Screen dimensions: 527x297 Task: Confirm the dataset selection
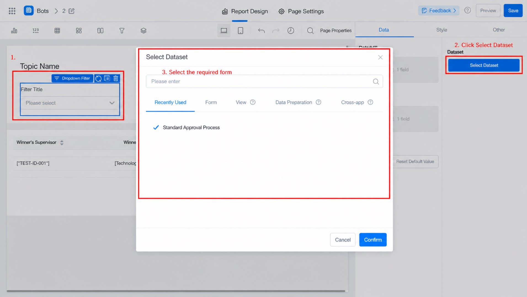(x=373, y=240)
